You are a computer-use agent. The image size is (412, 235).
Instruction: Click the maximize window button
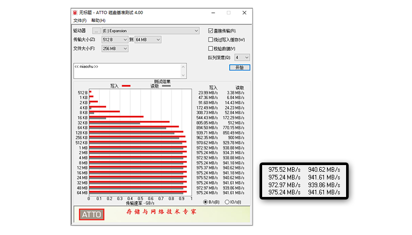pos(229,12)
